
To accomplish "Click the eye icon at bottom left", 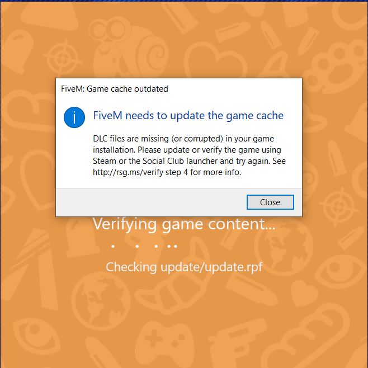I will tap(36, 334).
